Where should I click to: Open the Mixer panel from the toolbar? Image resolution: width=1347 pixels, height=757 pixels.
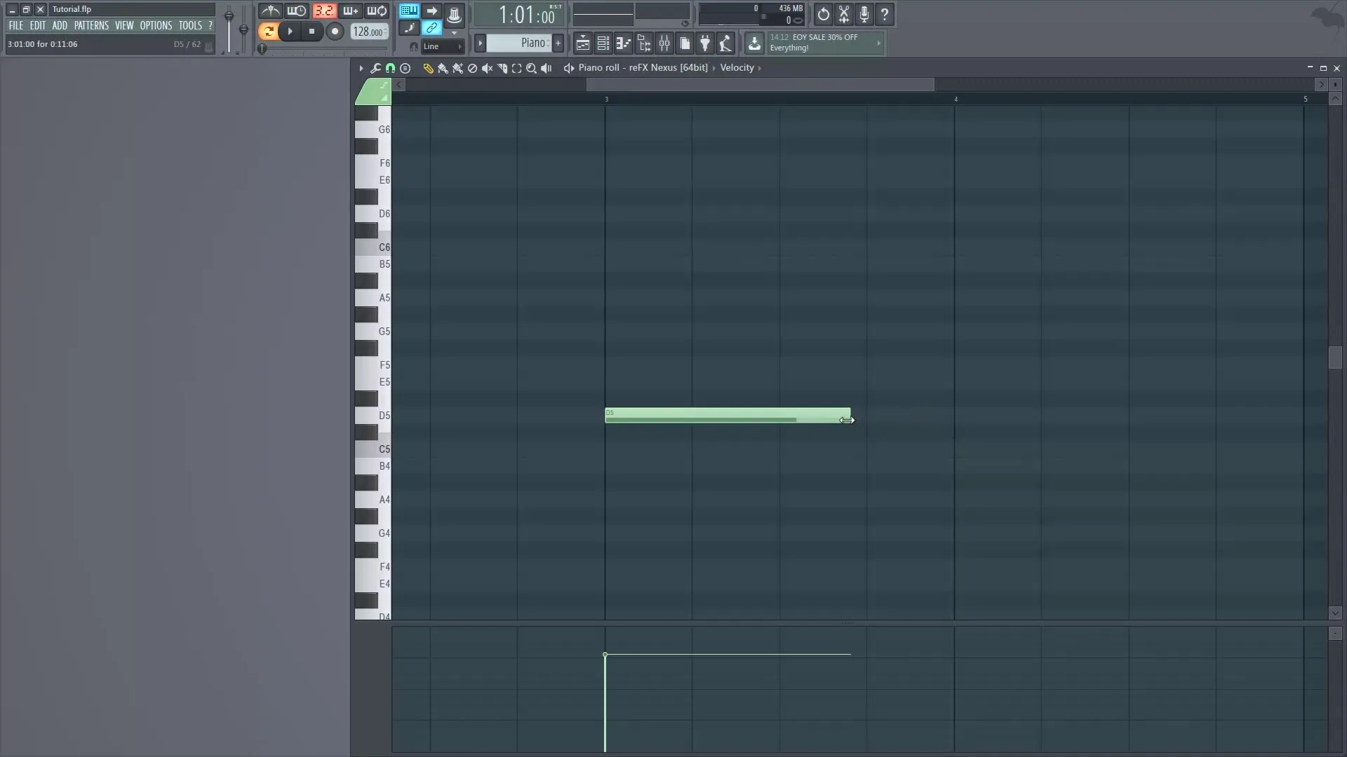click(664, 43)
